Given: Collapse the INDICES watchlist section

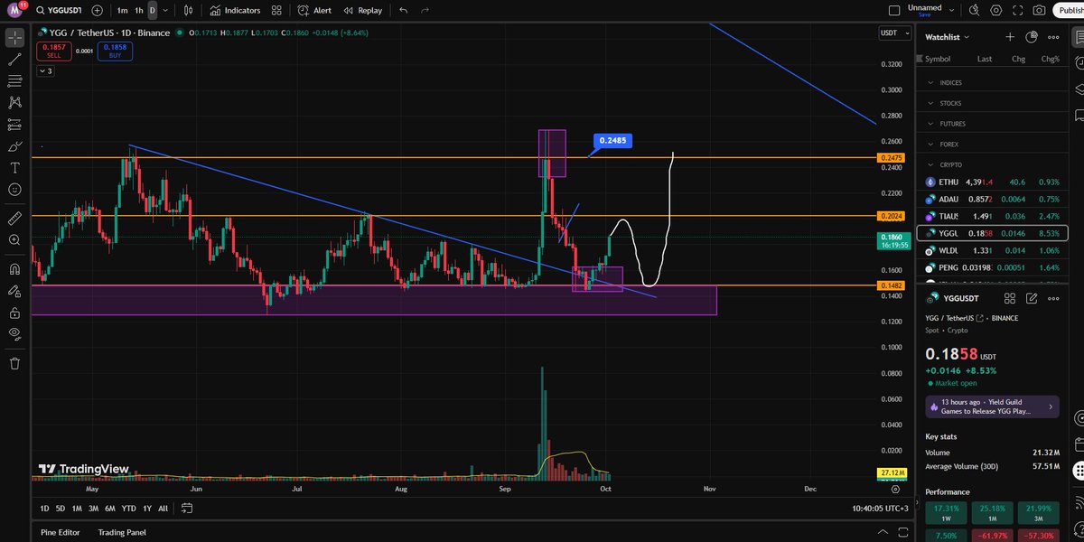Looking at the screenshot, I should click(930, 82).
